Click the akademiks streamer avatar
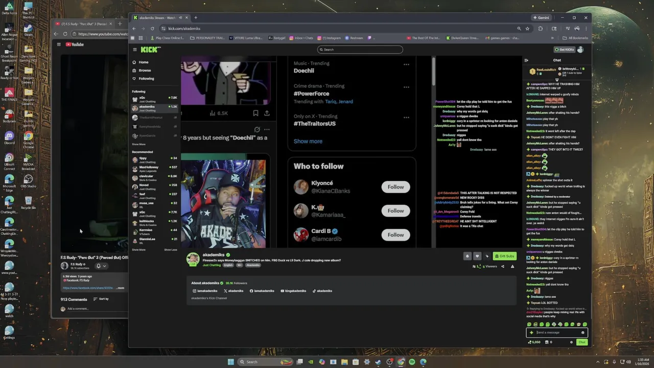The width and height of the screenshot is (654, 368). 193,259
